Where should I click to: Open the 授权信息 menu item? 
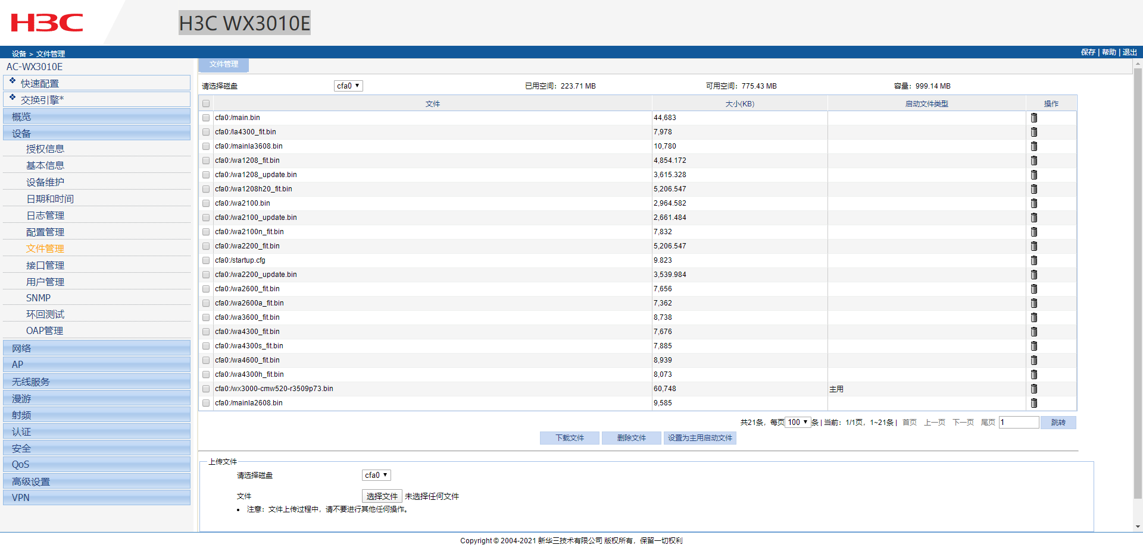45,149
